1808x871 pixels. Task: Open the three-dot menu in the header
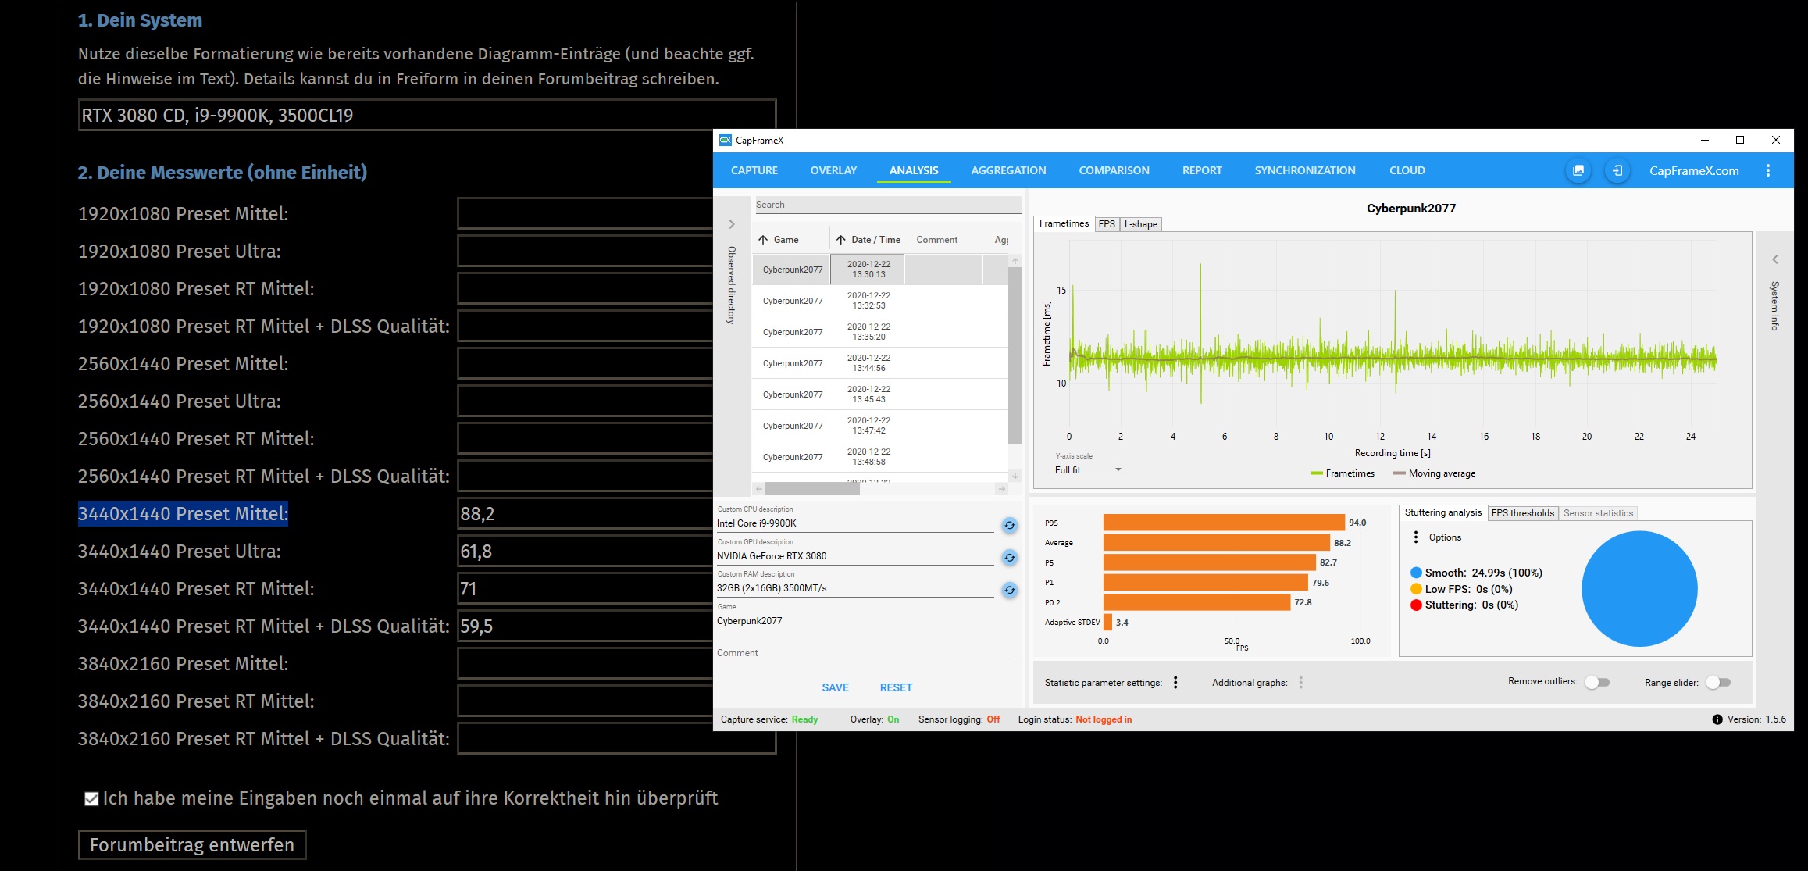point(1768,170)
